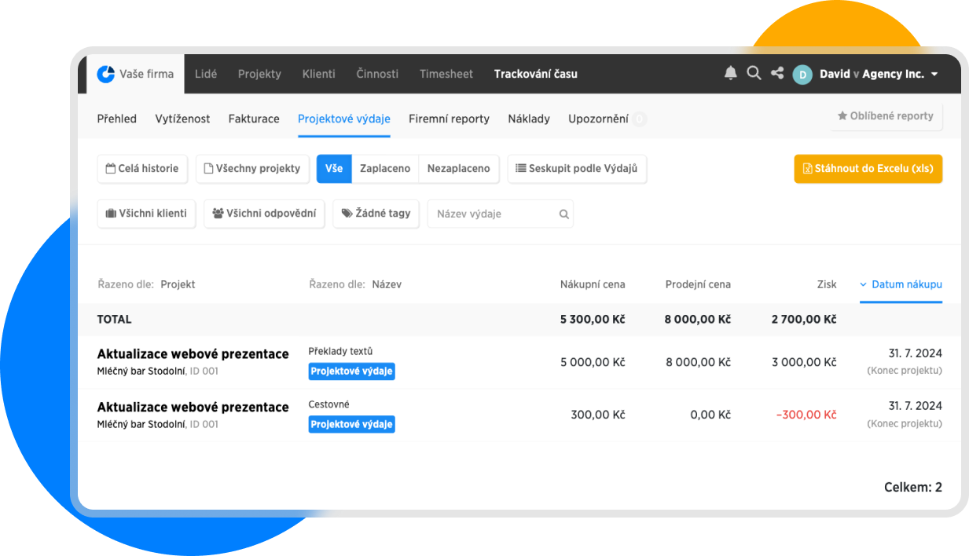Click the Název výdaje search field
969x556 pixels.
[x=494, y=214]
